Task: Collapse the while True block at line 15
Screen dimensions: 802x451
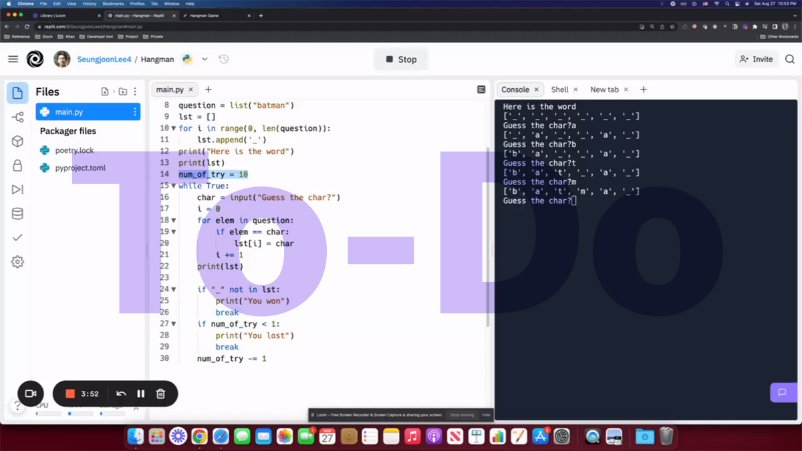Action: click(174, 186)
